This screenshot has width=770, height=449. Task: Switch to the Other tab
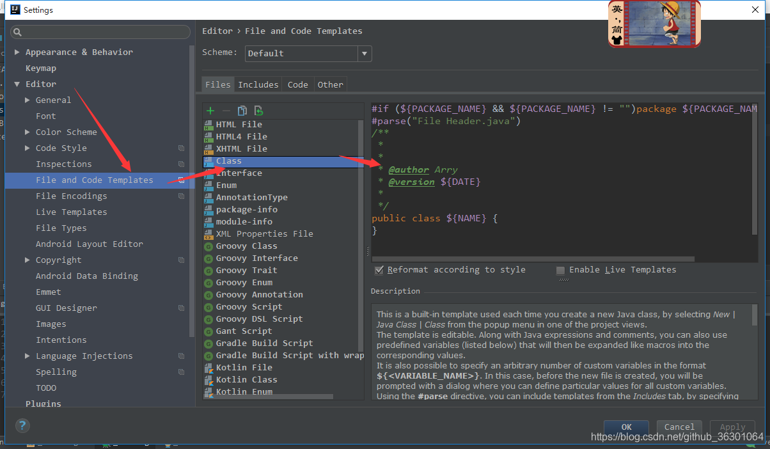tap(331, 84)
